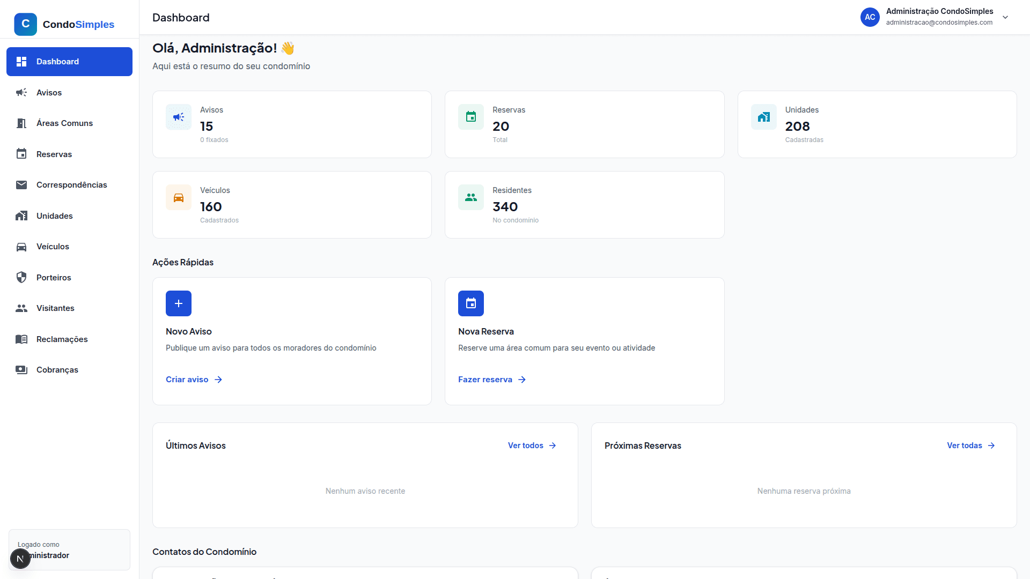Click the Visitantes people icon

(21, 308)
